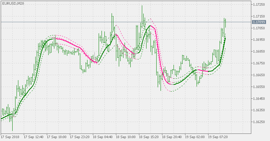270x141 pixels.
Task: Click the 18 Sep 04:40 time label
Action: tap(103, 137)
